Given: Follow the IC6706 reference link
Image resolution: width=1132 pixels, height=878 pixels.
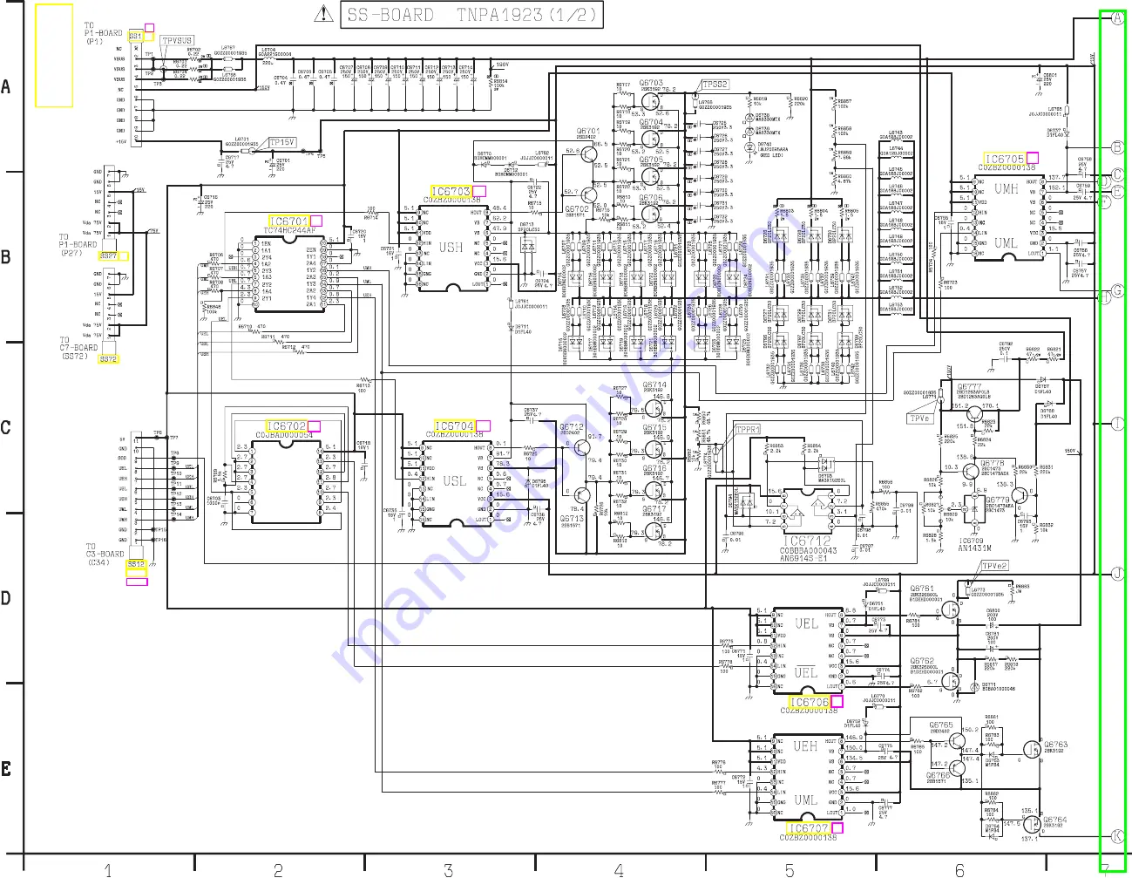Looking at the screenshot, I should (x=810, y=702).
